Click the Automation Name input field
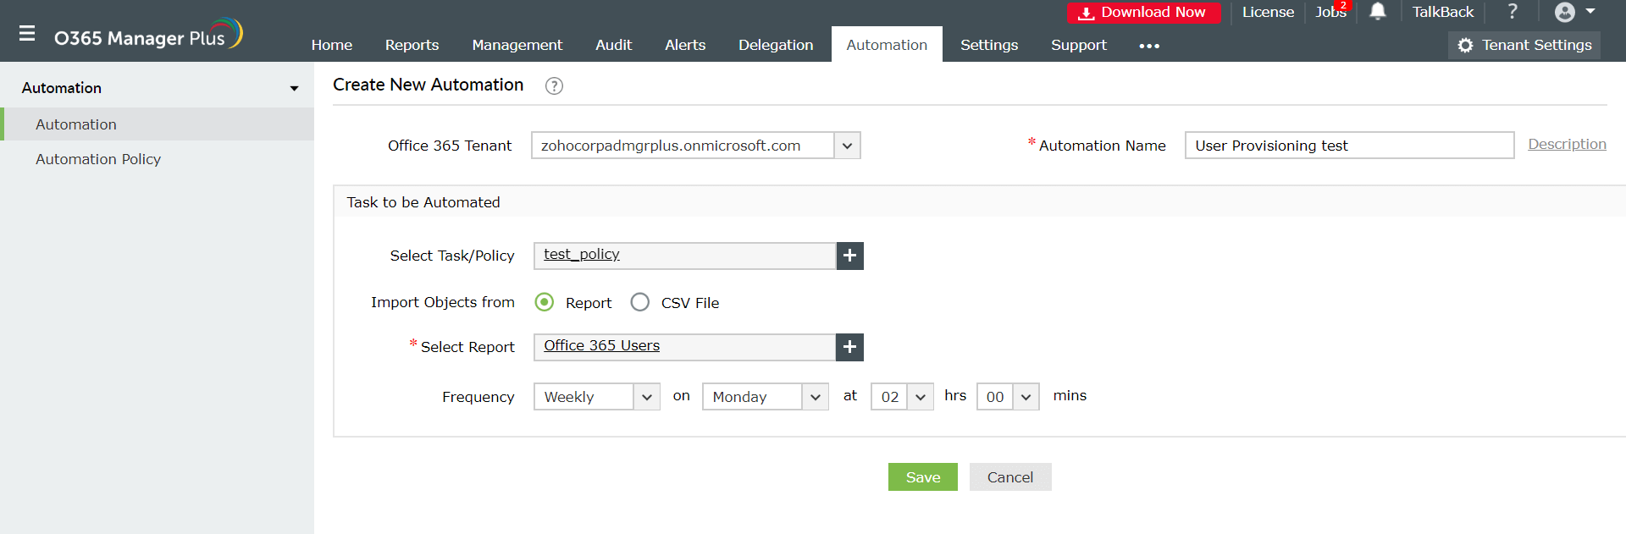The width and height of the screenshot is (1626, 534). coord(1349,146)
